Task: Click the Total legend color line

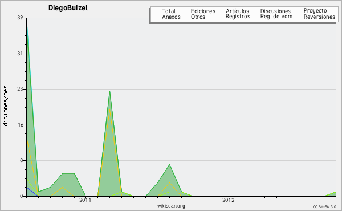Action: (156, 11)
